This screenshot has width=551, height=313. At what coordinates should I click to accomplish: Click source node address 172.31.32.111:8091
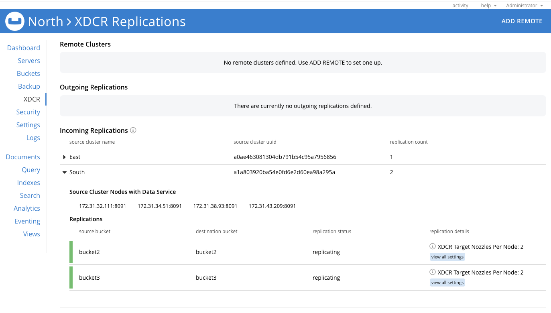tap(103, 206)
